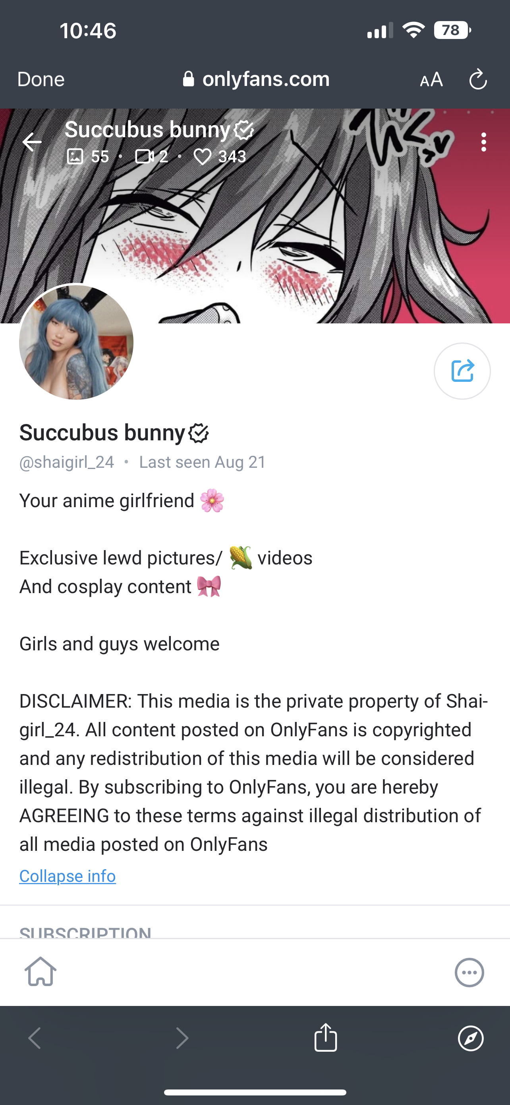510x1105 pixels.
Task: Tap the 343 likes heart counter
Action: (220, 157)
